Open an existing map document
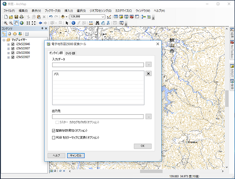235x179 pixels. (11, 17)
